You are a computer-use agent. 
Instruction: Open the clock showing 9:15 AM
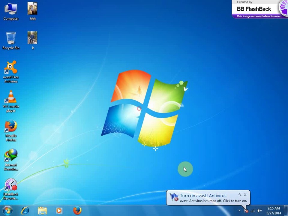click(274, 211)
